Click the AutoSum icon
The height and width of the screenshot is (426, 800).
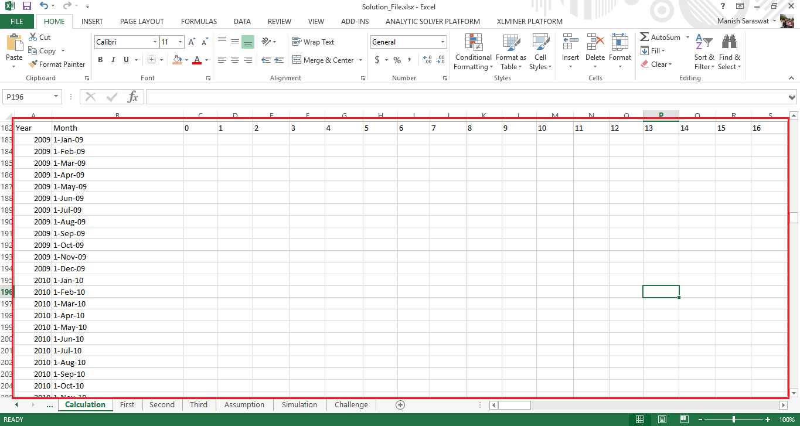pyautogui.click(x=645, y=38)
